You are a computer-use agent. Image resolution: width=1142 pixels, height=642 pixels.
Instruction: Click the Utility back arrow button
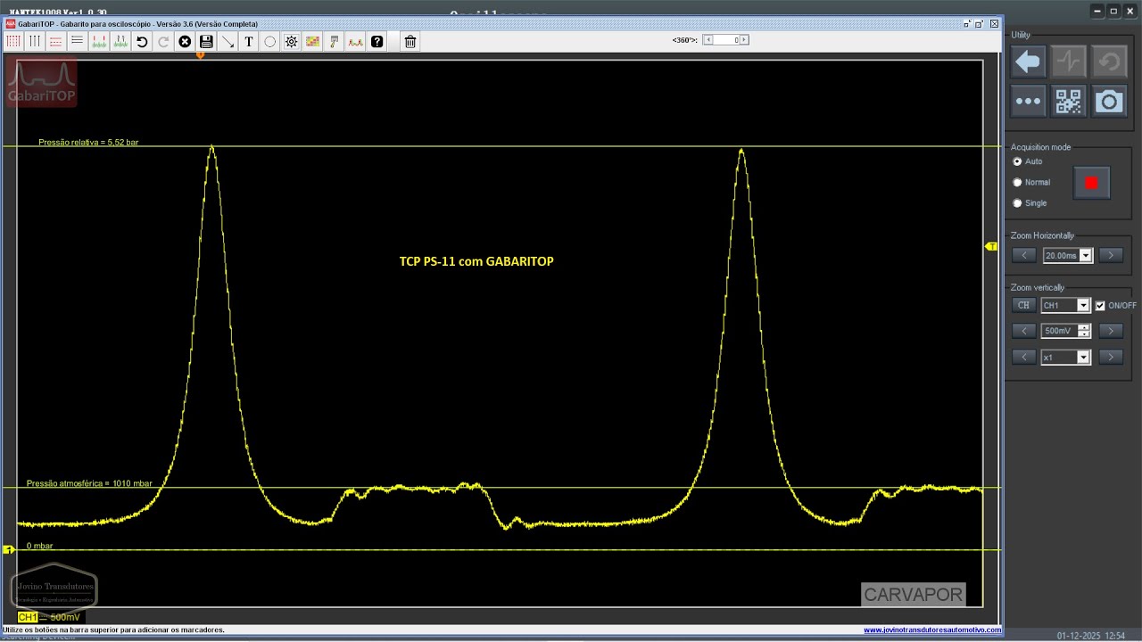[x=1028, y=62]
